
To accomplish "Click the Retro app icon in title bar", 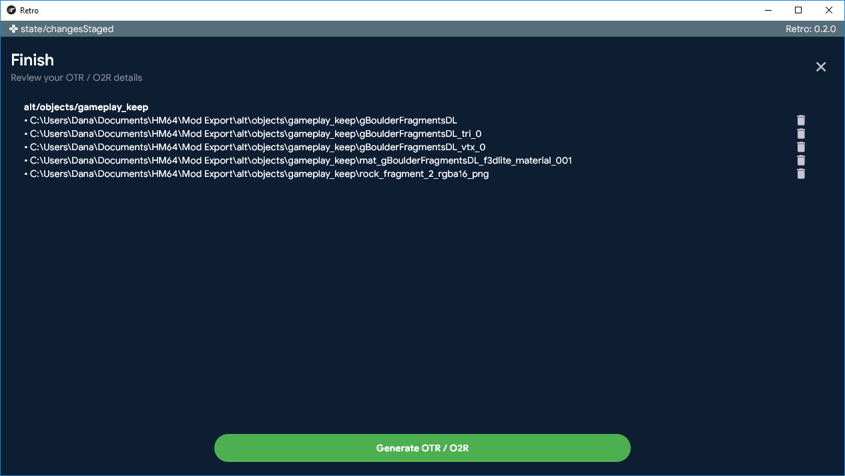I will point(11,10).
